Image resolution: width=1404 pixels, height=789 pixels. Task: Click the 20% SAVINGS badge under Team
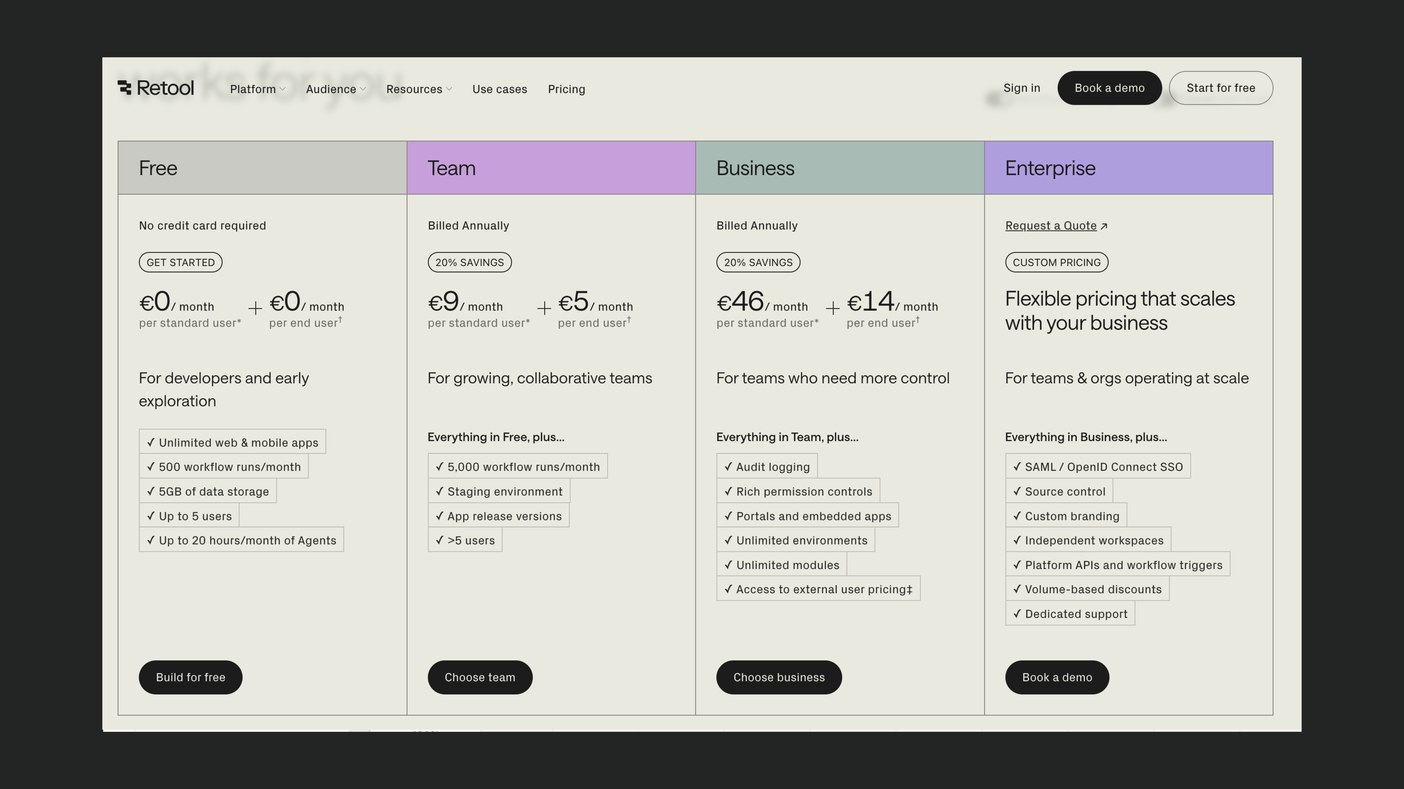pyautogui.click(x=469, y=262)
